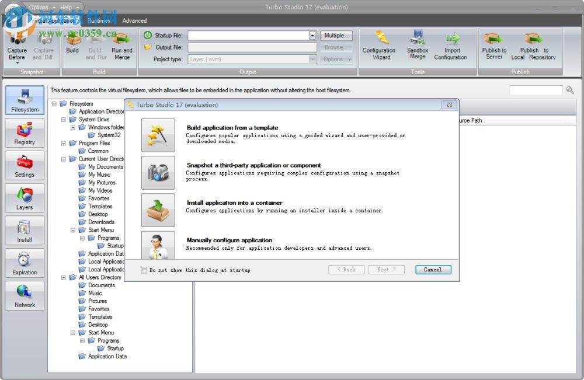Switch to the Advanced tab
The height and width of the screenshot is (380, 584).
click(134, 21)
